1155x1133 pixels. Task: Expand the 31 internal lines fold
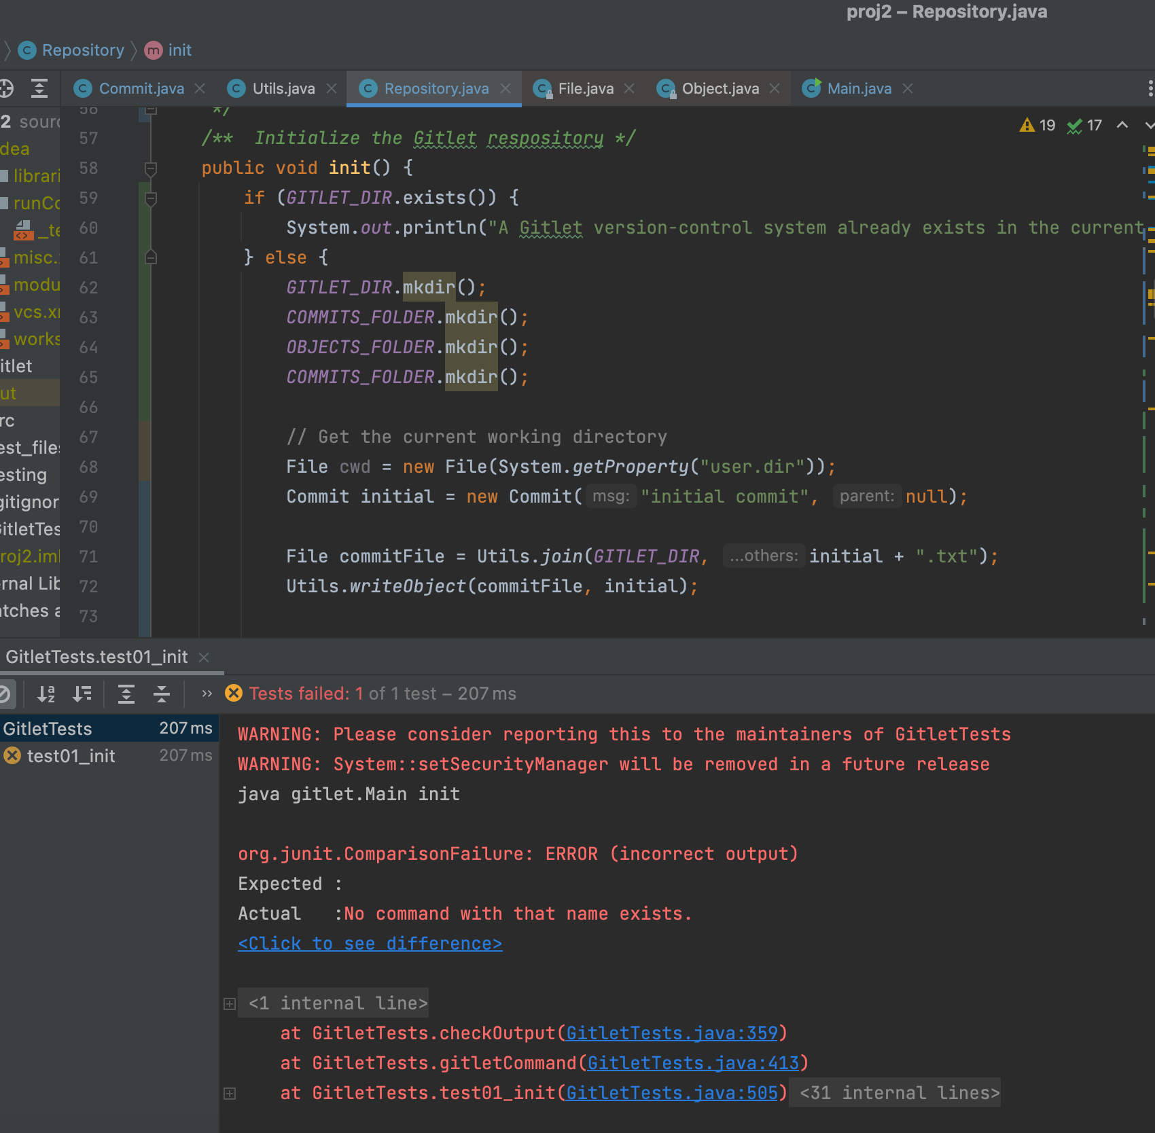coord(899,1093)
